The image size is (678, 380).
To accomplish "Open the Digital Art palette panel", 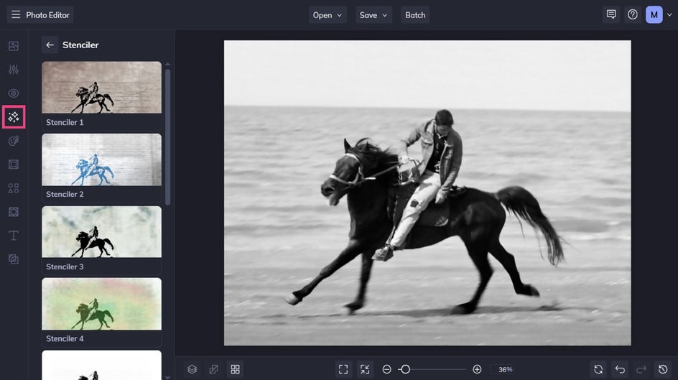I will pyautogui.click(x=14, y=141).
